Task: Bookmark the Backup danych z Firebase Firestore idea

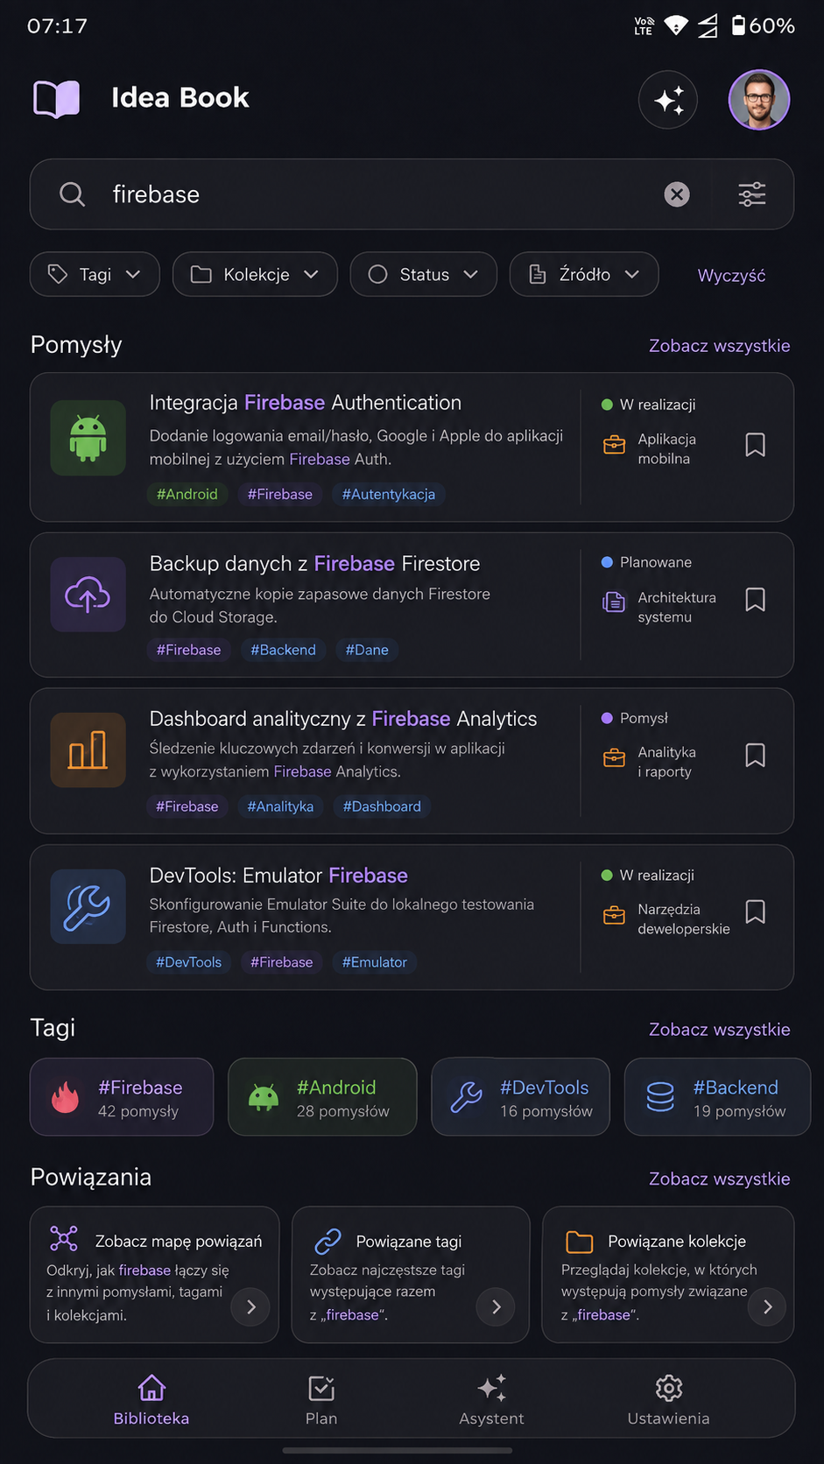Action: [x=755, y=600]
